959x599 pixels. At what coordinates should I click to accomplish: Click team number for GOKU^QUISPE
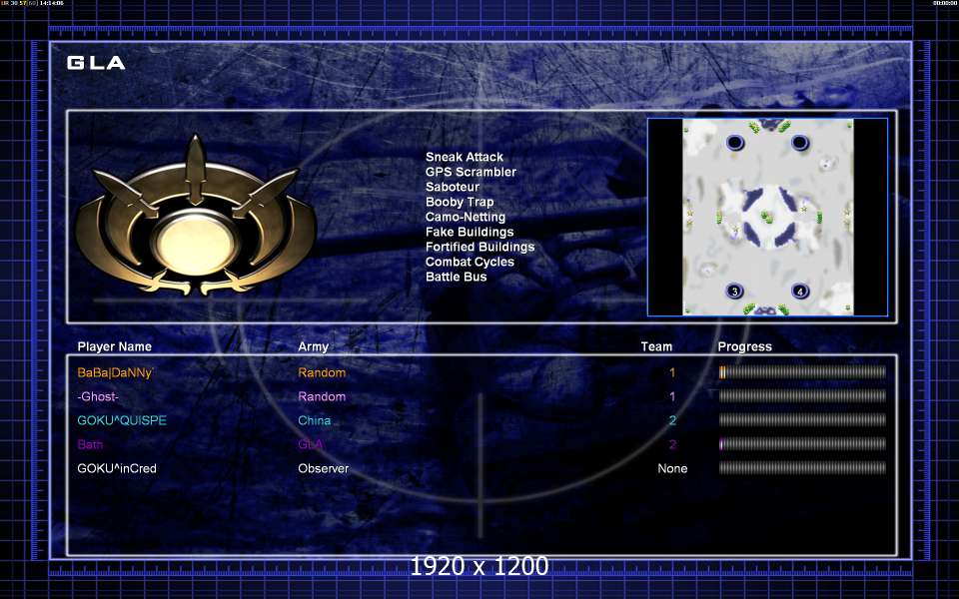click(x=672, y=420)
